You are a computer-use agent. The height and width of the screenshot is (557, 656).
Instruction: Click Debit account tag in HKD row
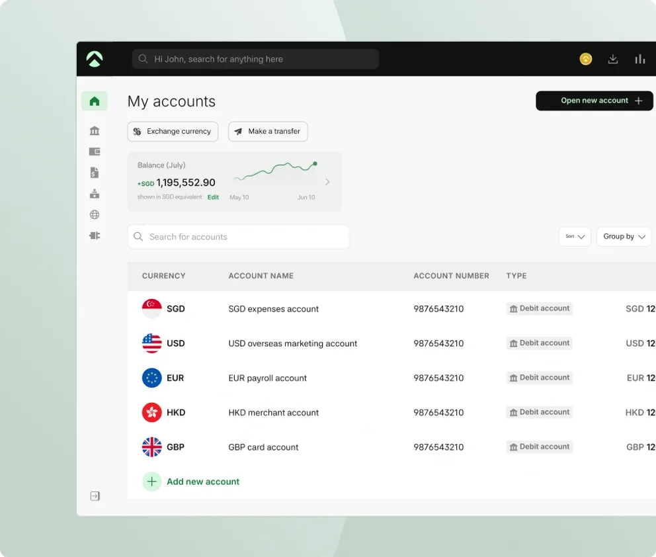(x=539, y=412)
